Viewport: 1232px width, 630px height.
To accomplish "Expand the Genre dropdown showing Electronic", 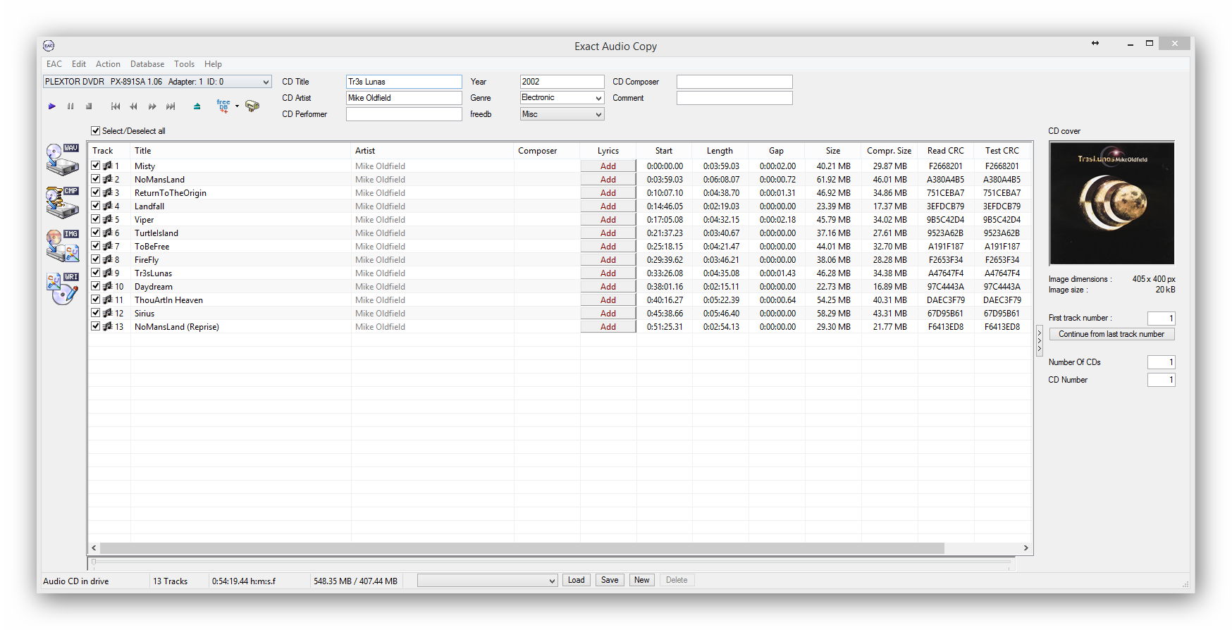I will [598, 98].
